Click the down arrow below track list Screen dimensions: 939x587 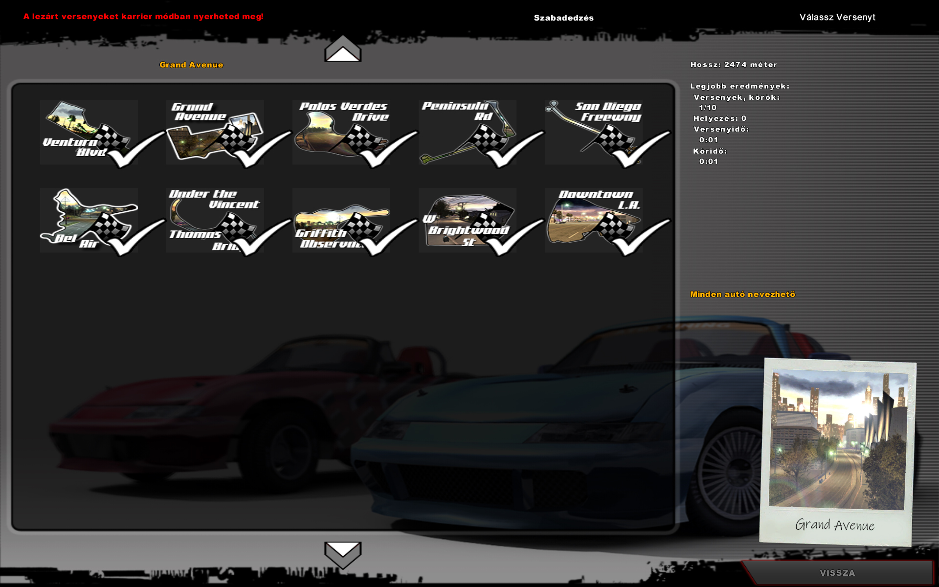tap(343, 555)
